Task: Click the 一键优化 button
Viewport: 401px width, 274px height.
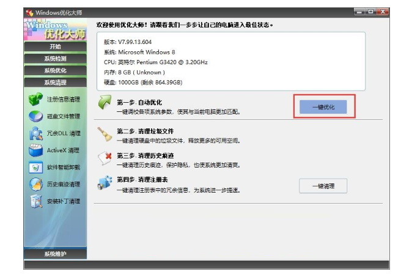Action: [323, 107]
